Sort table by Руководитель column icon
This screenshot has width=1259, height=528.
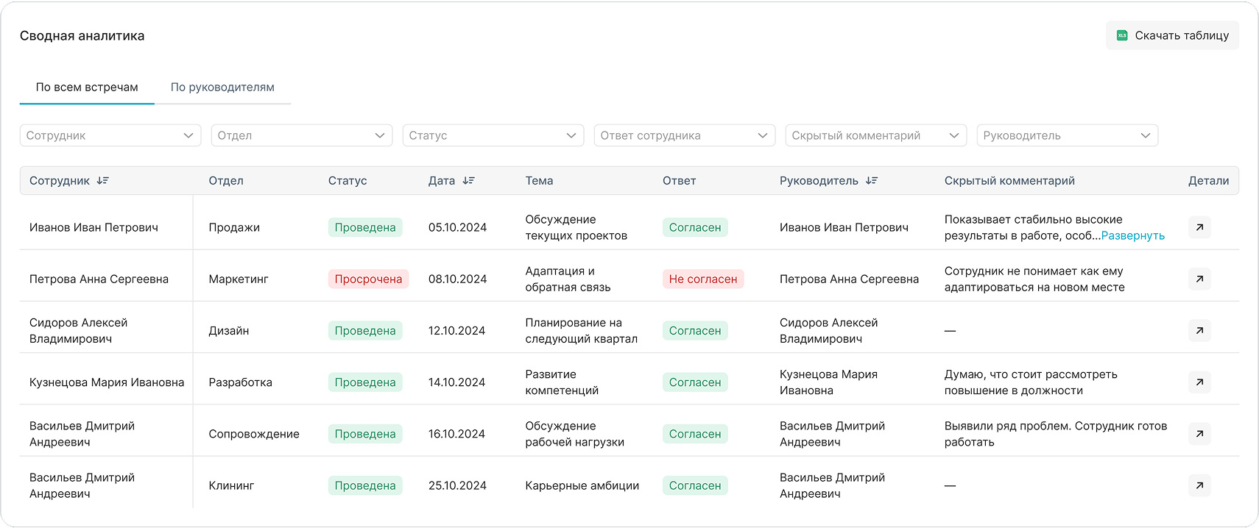click(872, 180)
